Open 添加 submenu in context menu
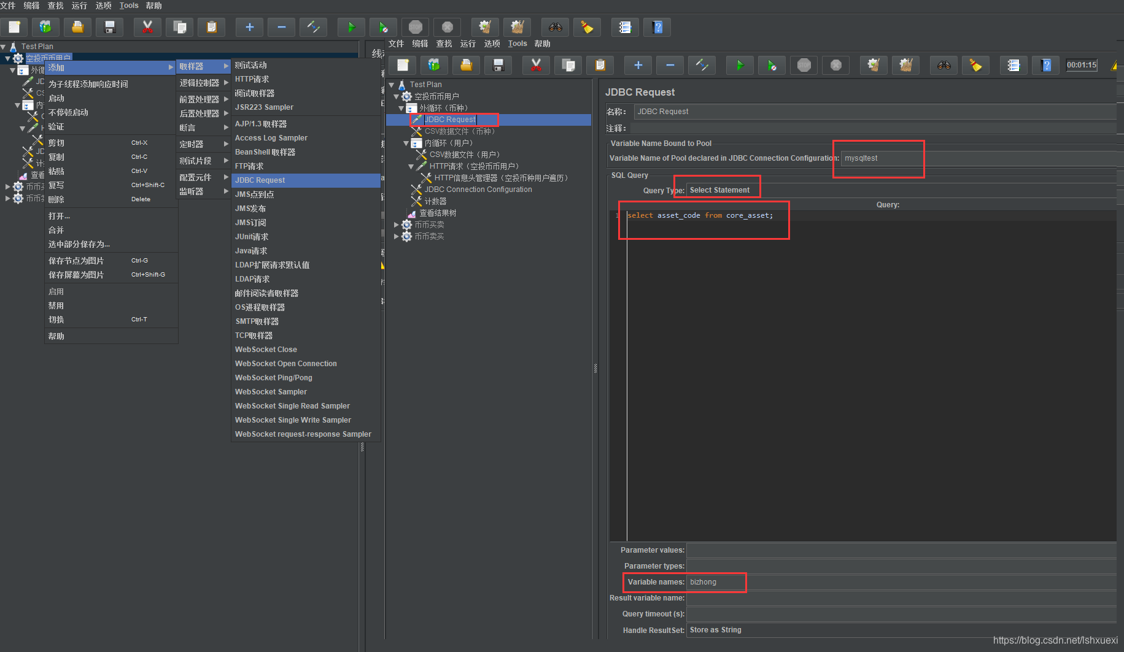1124x652 pixels. coord(110,67)
